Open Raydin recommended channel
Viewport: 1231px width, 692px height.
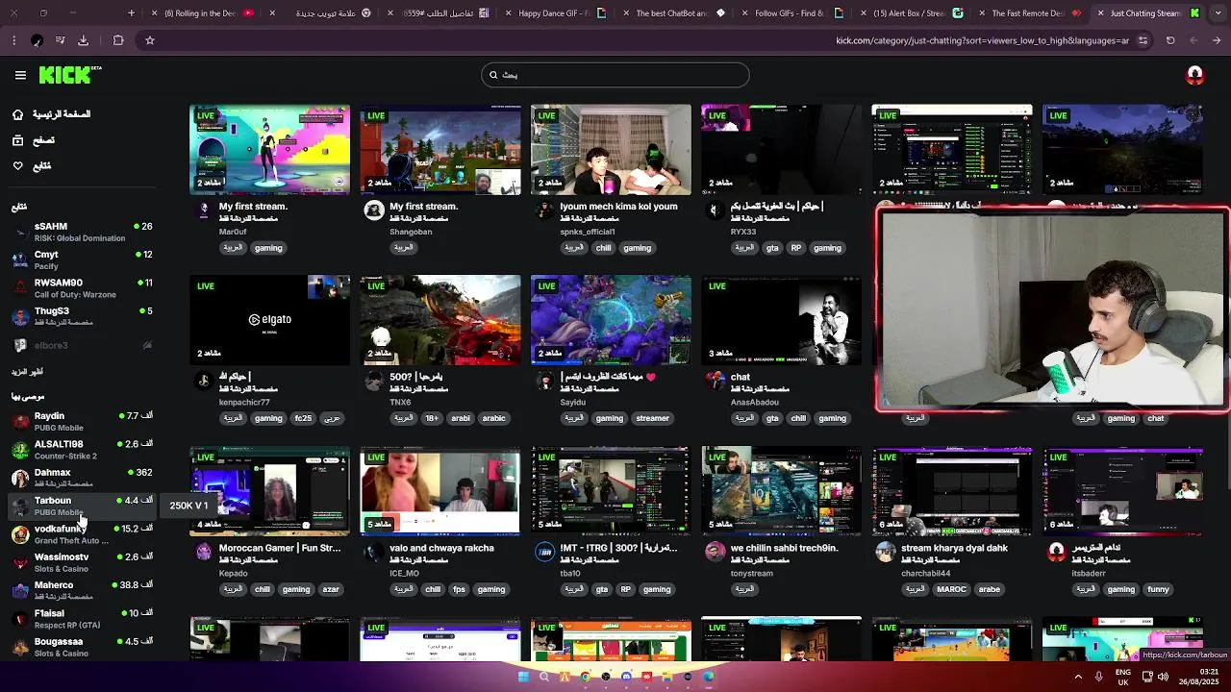coord(82,421)
